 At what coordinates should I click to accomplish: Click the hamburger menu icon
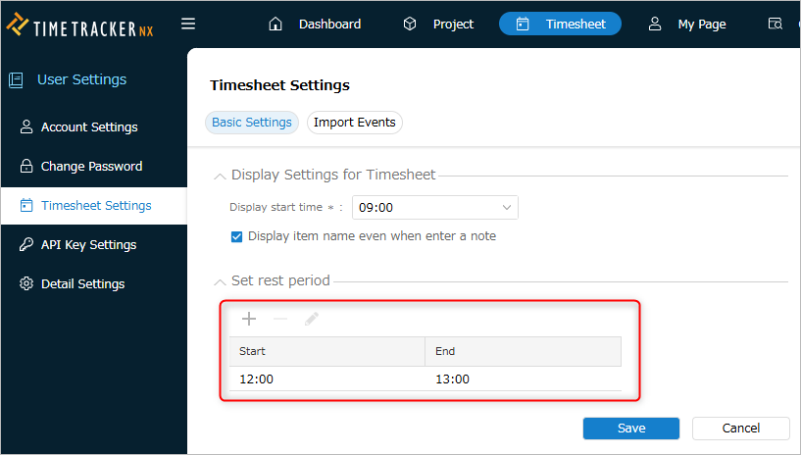pyautogui.click(x=188, y=24)
